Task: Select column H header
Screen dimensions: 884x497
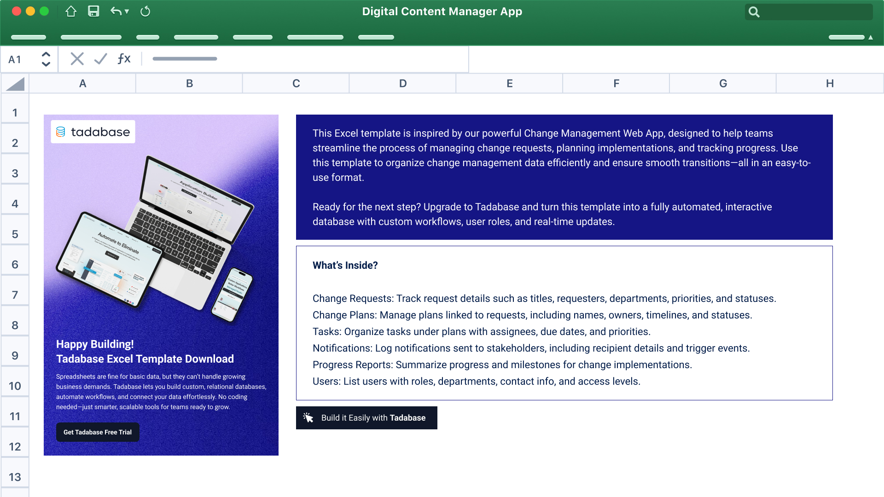Action: tap(830, 84)
